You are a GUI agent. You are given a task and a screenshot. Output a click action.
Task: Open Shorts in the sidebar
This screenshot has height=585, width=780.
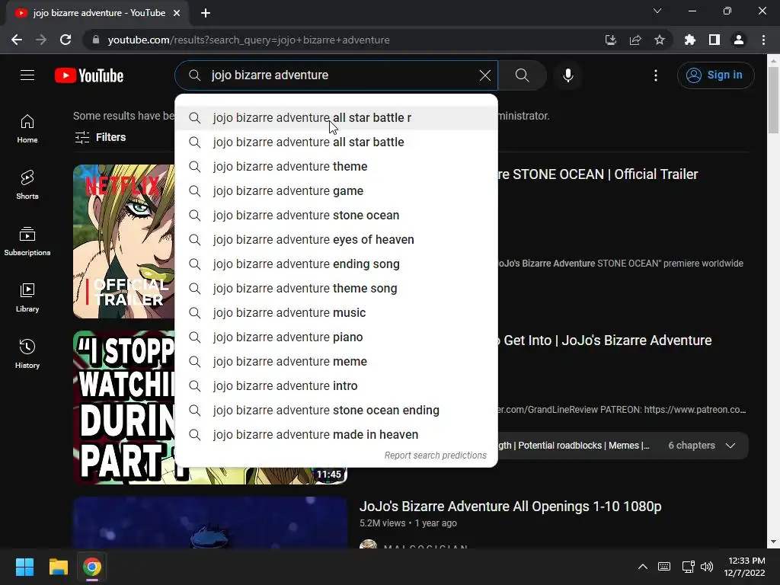(x=27, y=184)
